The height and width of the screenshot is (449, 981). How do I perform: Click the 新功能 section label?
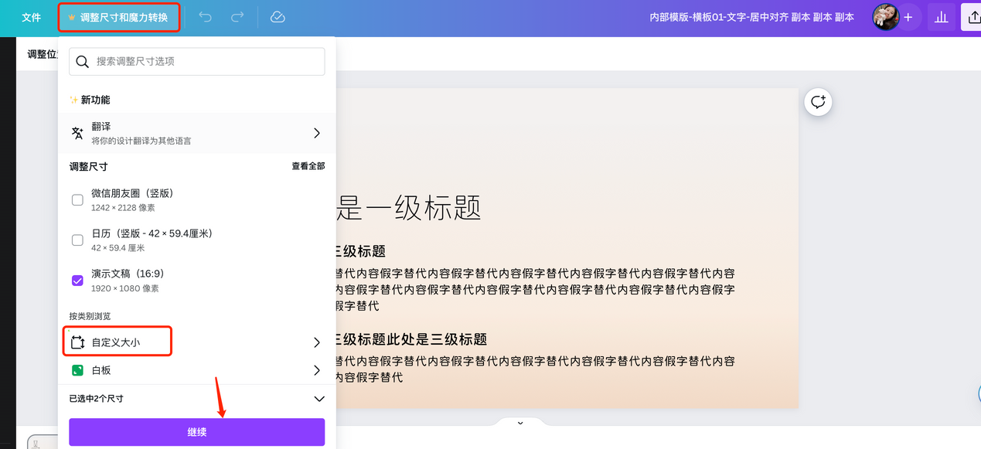click(x=95, y=100)
